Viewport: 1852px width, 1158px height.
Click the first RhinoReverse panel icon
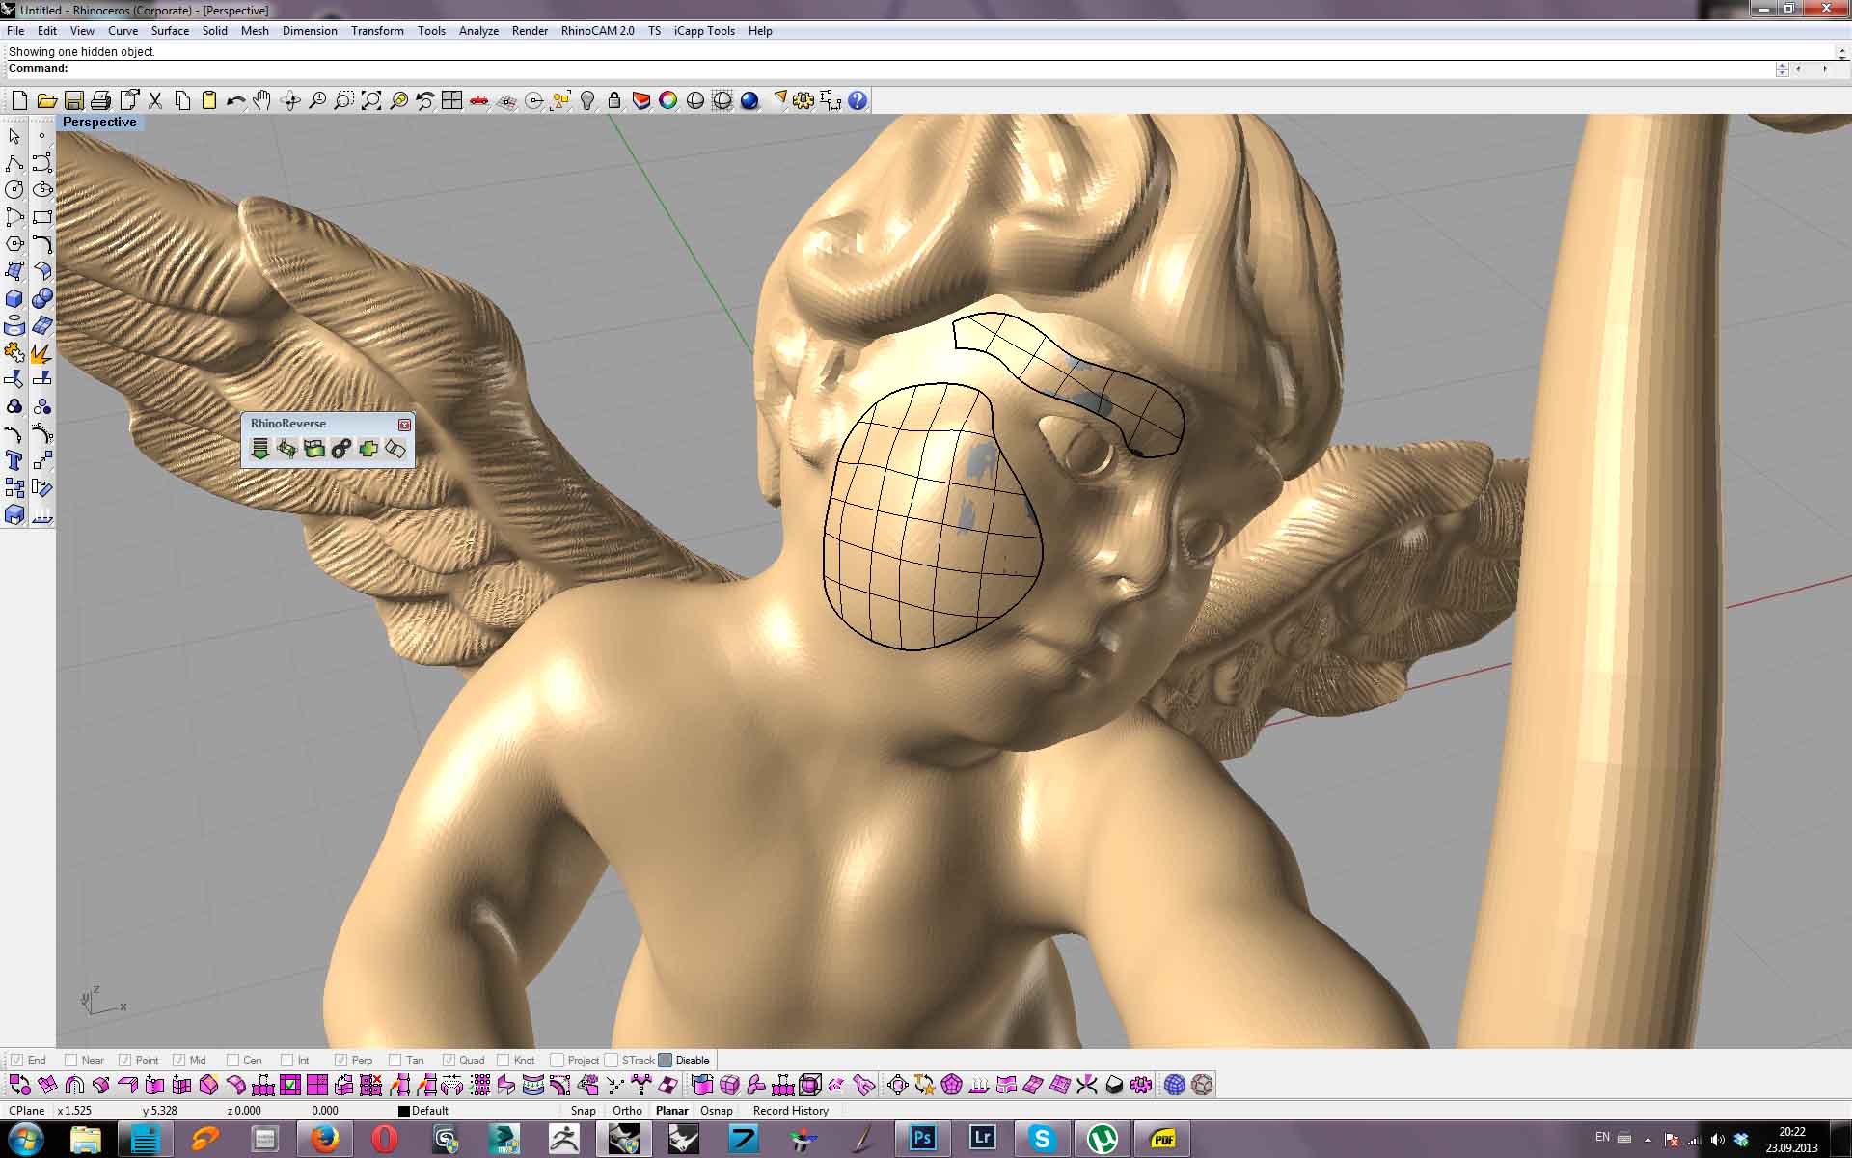(259, 449)
